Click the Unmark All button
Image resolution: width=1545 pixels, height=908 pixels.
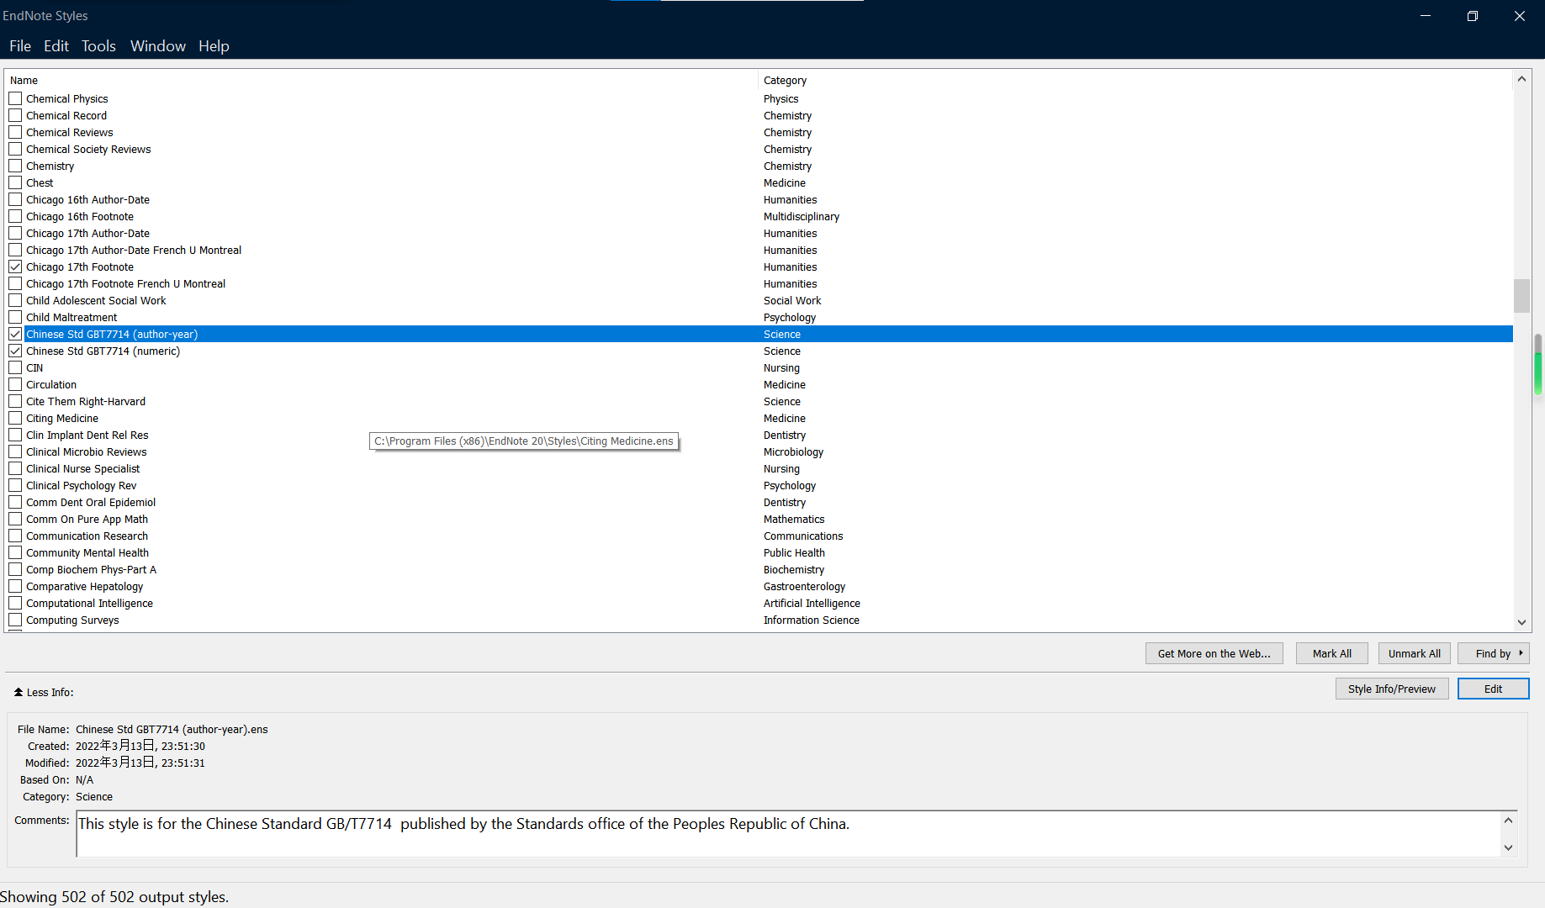pyautogui.click(x=1415, y=653)
